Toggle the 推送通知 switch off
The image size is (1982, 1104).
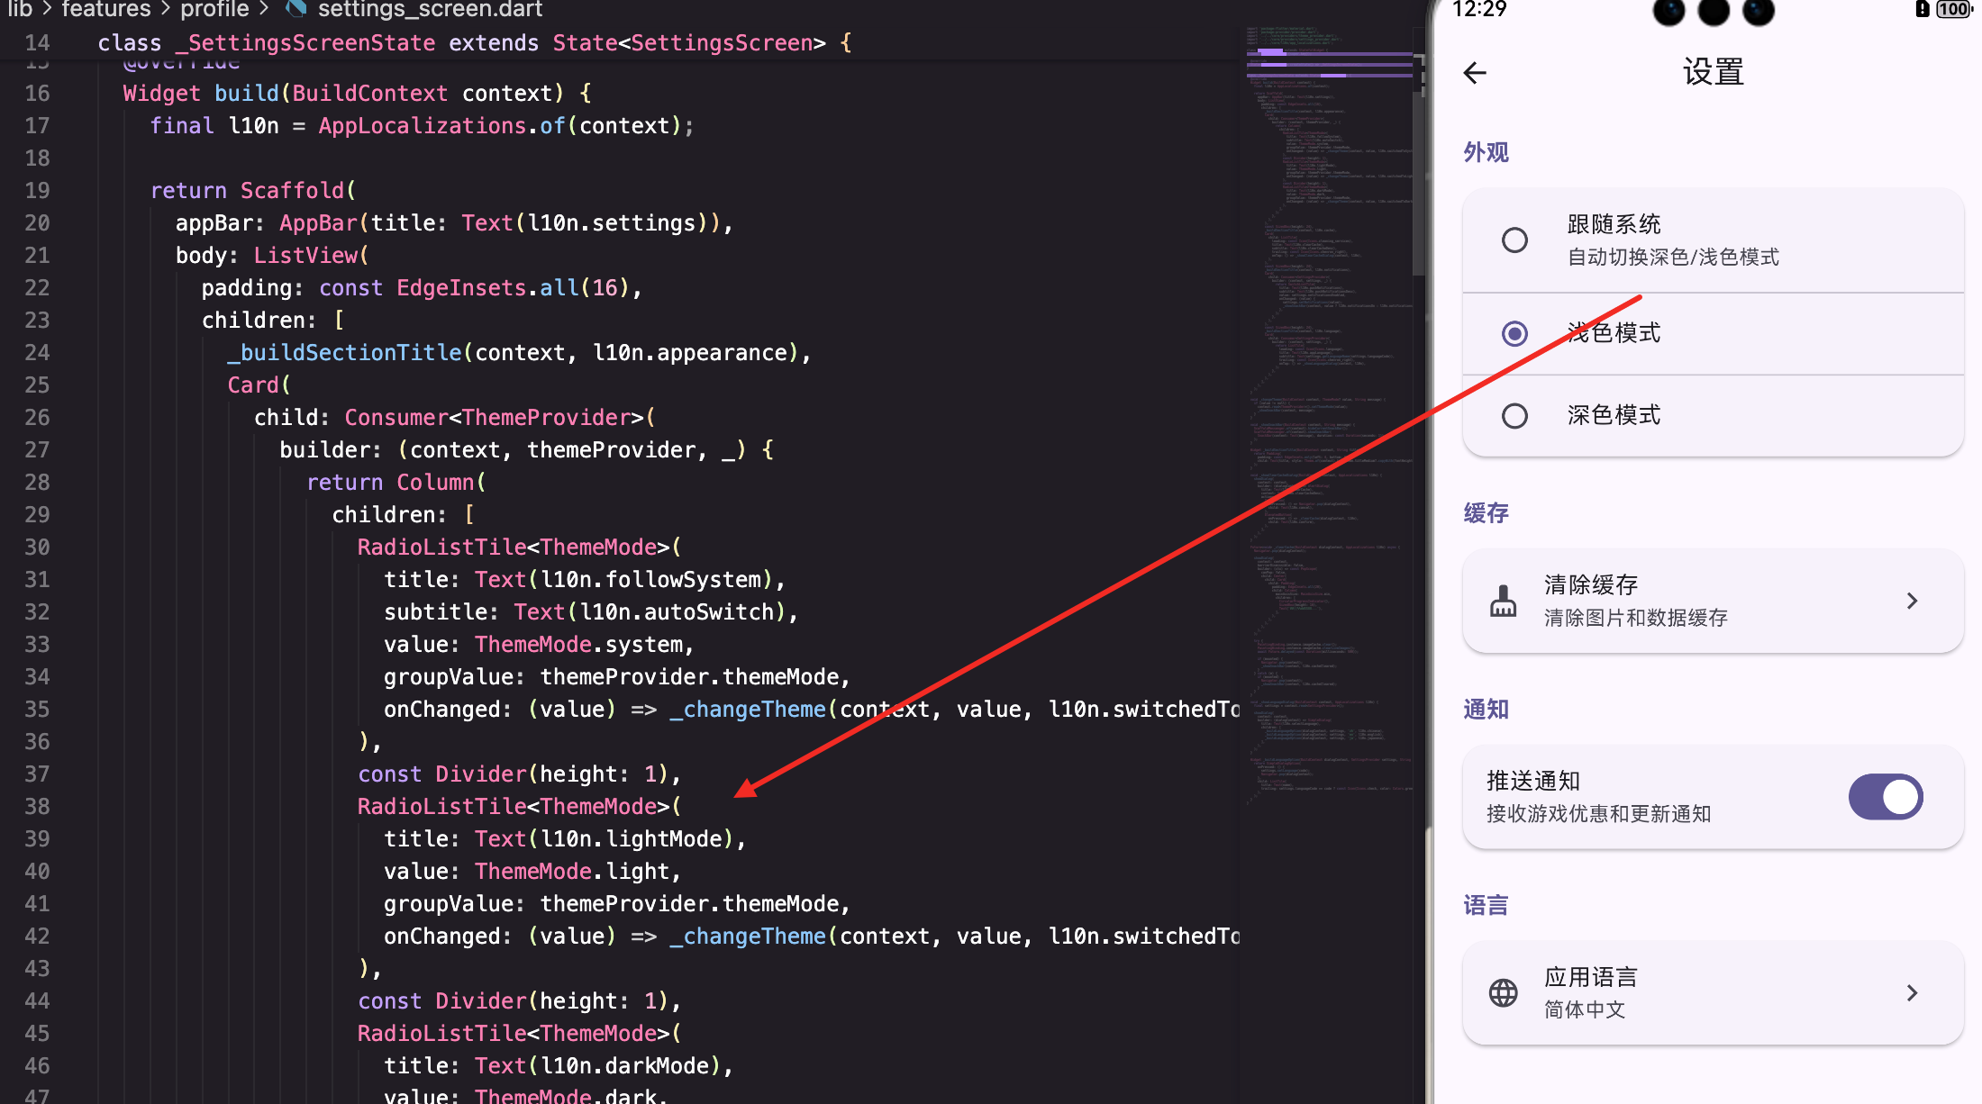pyautogui.click(x=1886, y=797)
